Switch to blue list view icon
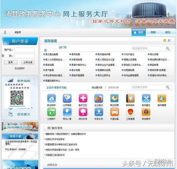 click(169, 40)
